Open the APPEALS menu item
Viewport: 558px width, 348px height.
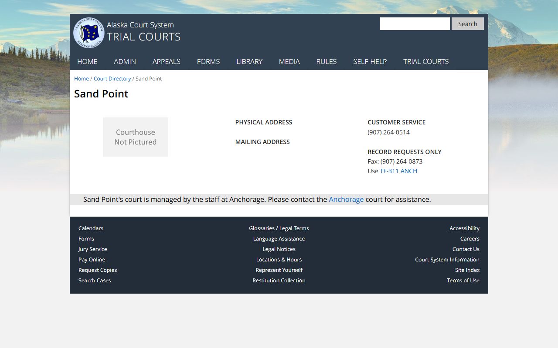166,61
